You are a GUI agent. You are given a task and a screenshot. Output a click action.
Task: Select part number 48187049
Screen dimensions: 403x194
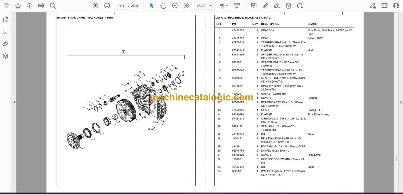(238, 167)
